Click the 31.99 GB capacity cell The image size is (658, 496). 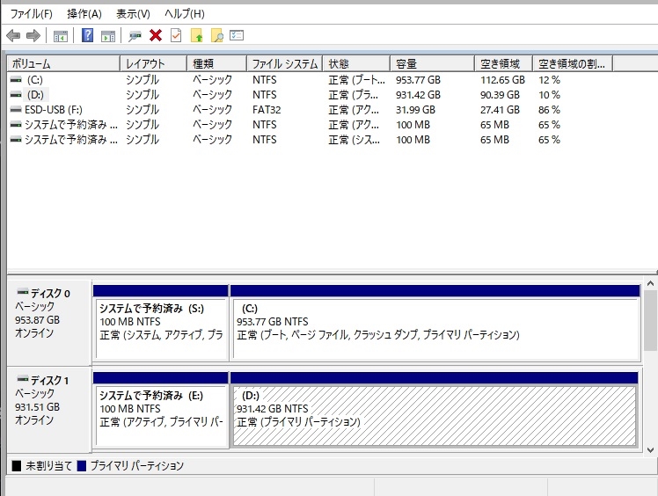tap(415, 110)
